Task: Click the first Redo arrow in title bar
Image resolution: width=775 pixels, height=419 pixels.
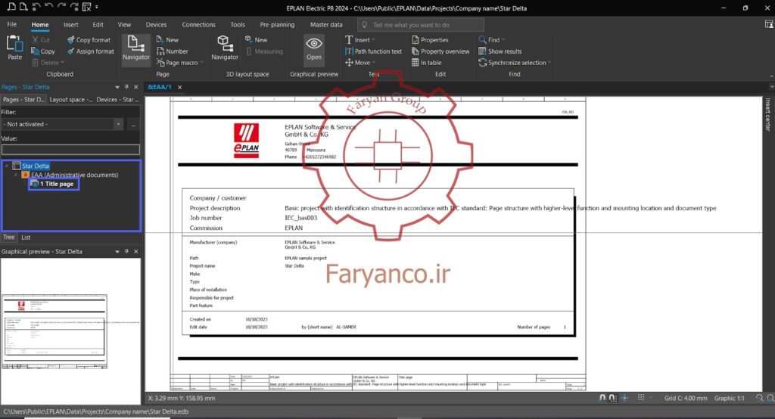Action: [61, 7]
